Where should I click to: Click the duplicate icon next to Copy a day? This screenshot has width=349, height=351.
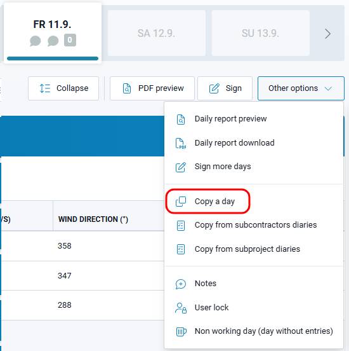pyautogui.click(x=181, y=201)
